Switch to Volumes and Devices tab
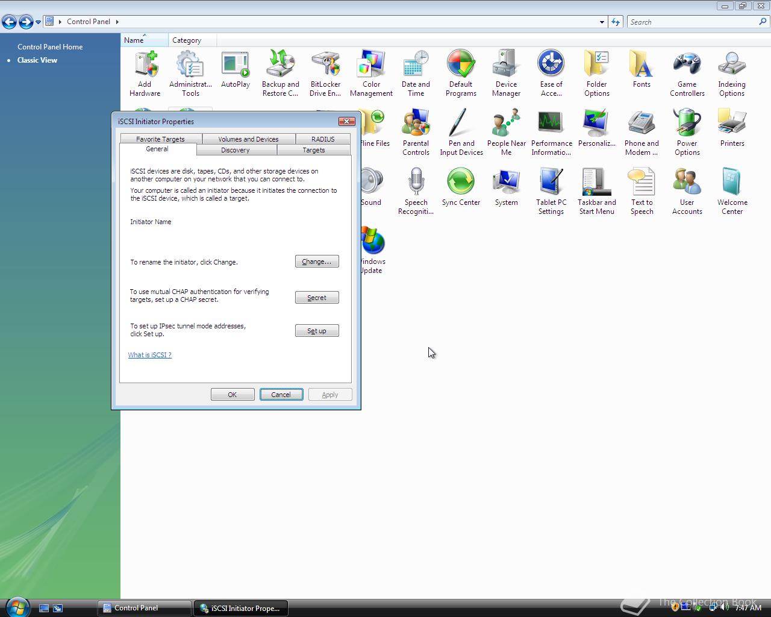 [x=248, y=139]
